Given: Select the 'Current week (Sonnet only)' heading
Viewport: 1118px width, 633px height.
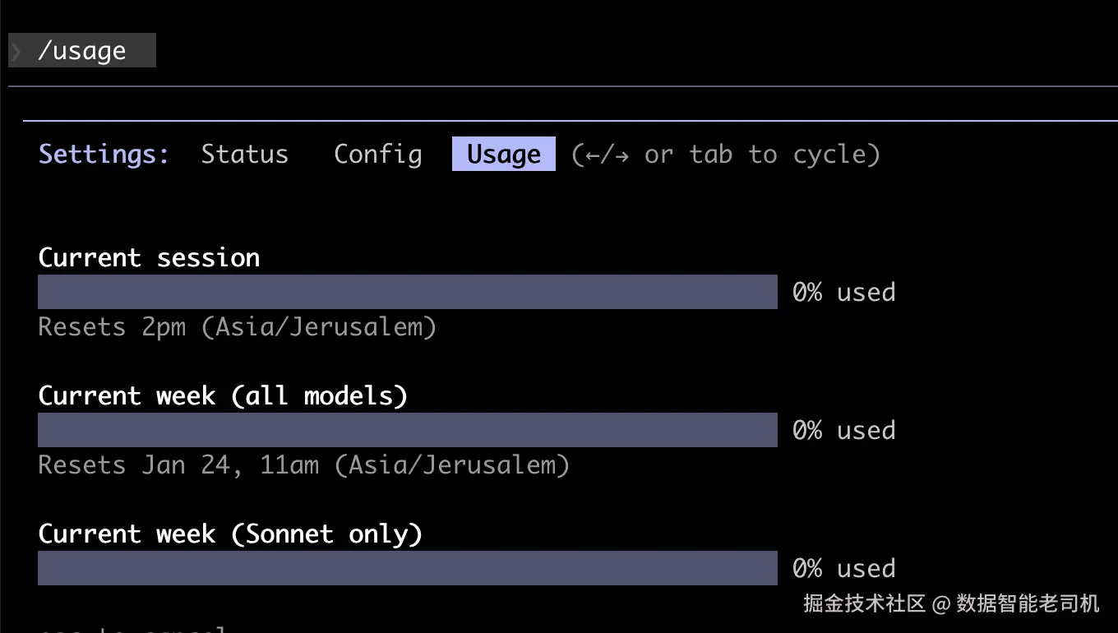Looking at the screenshot, I should 230,534.
